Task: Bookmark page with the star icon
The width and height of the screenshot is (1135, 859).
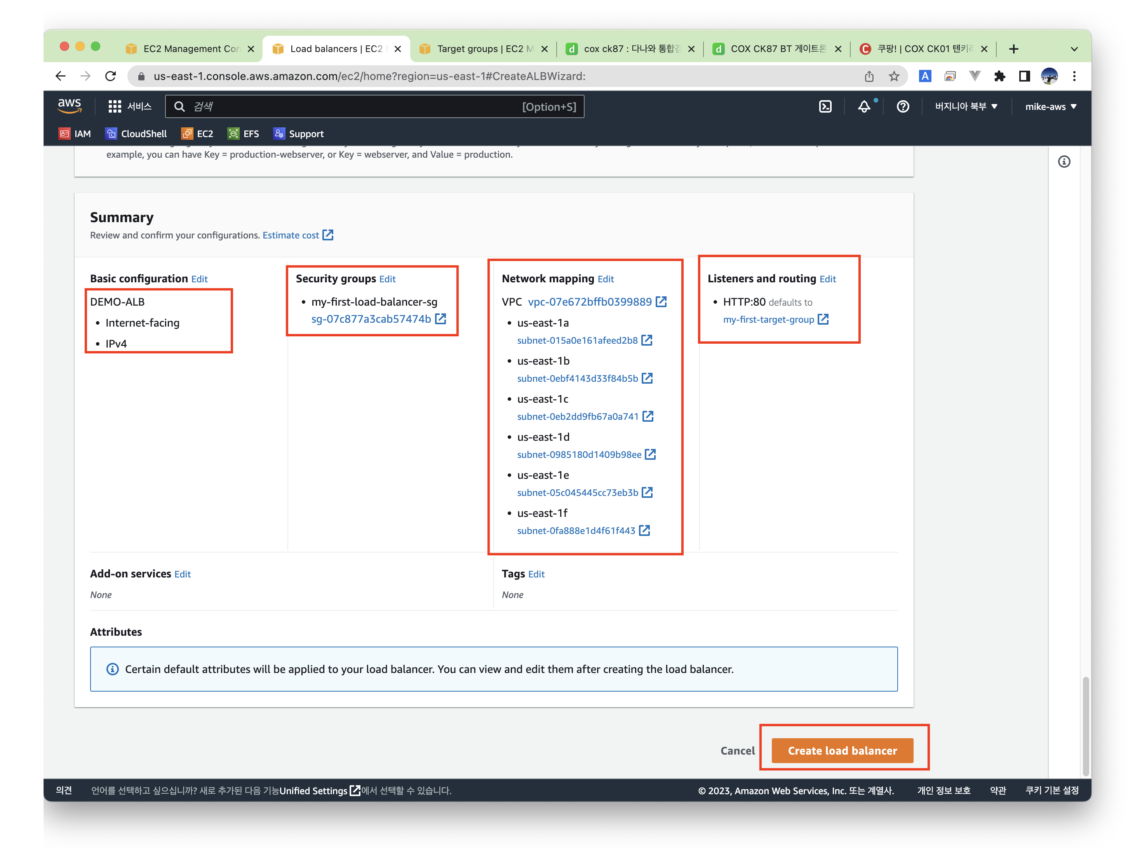Action: [x=894, y=77]
